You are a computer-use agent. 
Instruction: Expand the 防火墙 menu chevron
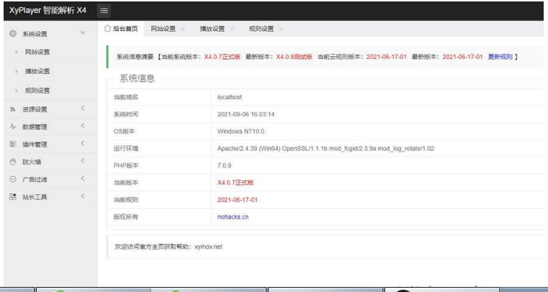[83, 161]
